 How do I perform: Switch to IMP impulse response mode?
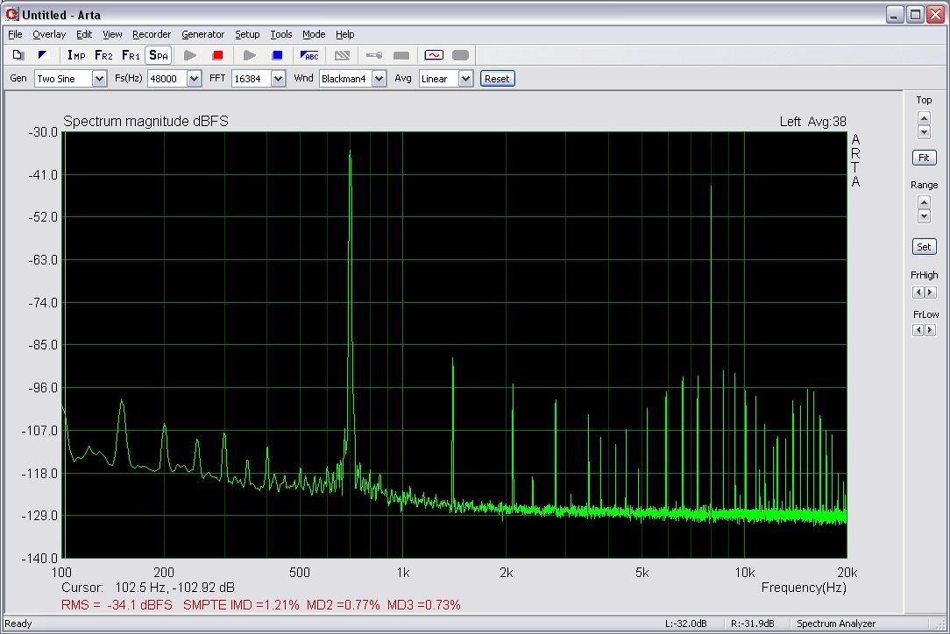click(76, 55)
